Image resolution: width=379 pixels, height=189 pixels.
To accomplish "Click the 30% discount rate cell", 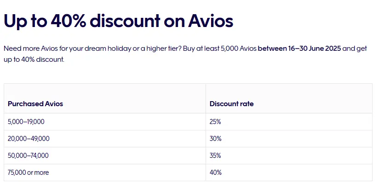I will point(289,139).
